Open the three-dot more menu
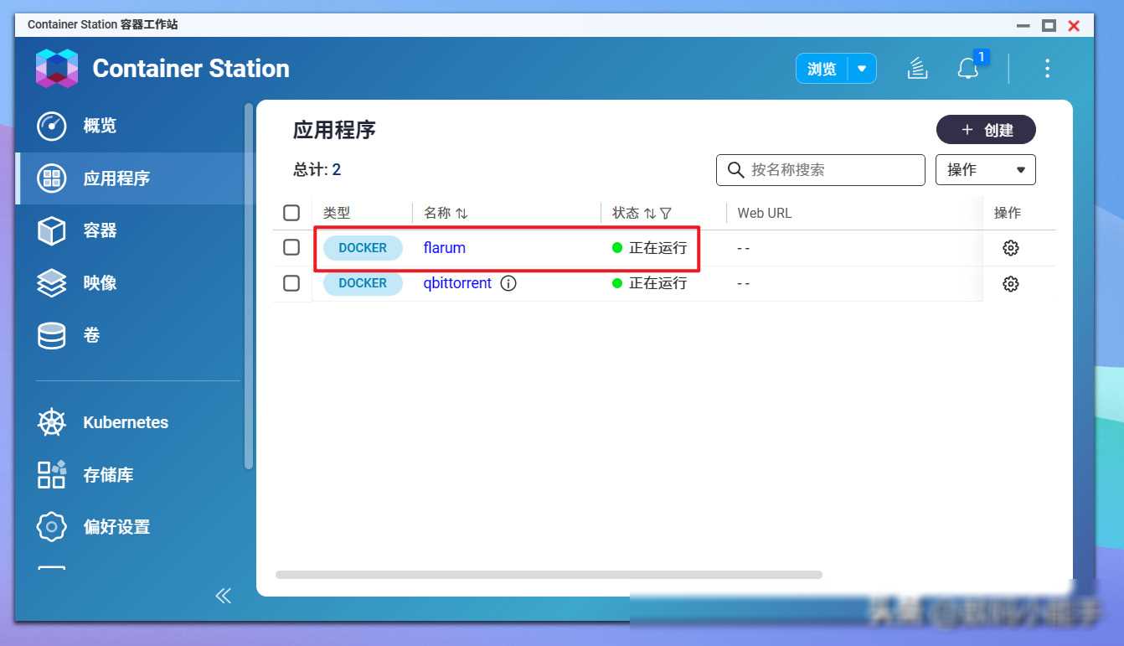 (x=1047, y=69)
